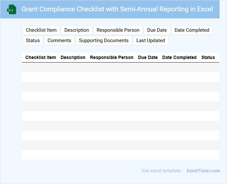The image size is (227, 184).
Task: Click the Status table column header
Action: [208, 57]
